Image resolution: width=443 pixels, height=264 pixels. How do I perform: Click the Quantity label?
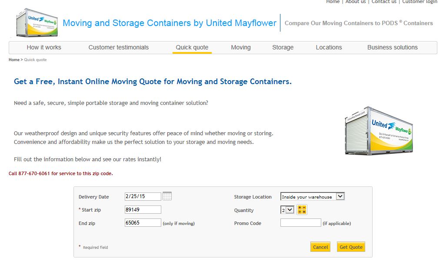click(x=243, y=211)
